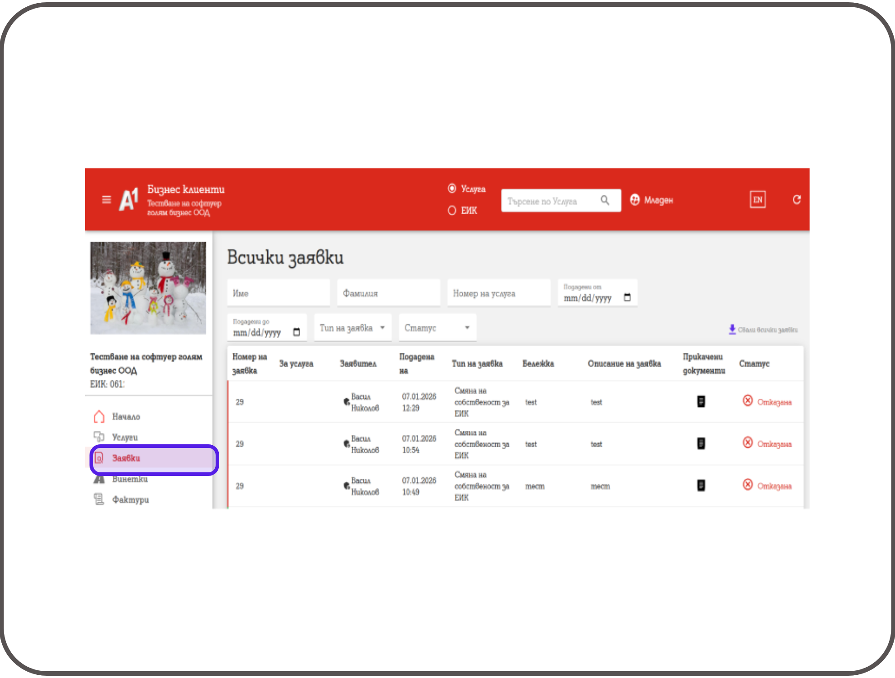Viewport: 895px width, 678px height.
Task: Open the hamburger menu in the header
Action: tap(106, 199)
